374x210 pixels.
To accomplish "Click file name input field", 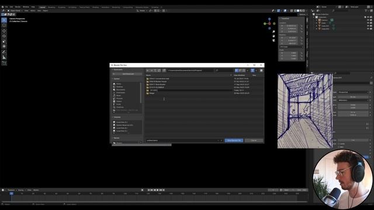I will [185, 141].
